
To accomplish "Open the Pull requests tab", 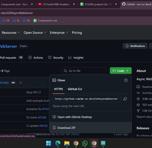I will pyautogui.click(x=11, y=58).
